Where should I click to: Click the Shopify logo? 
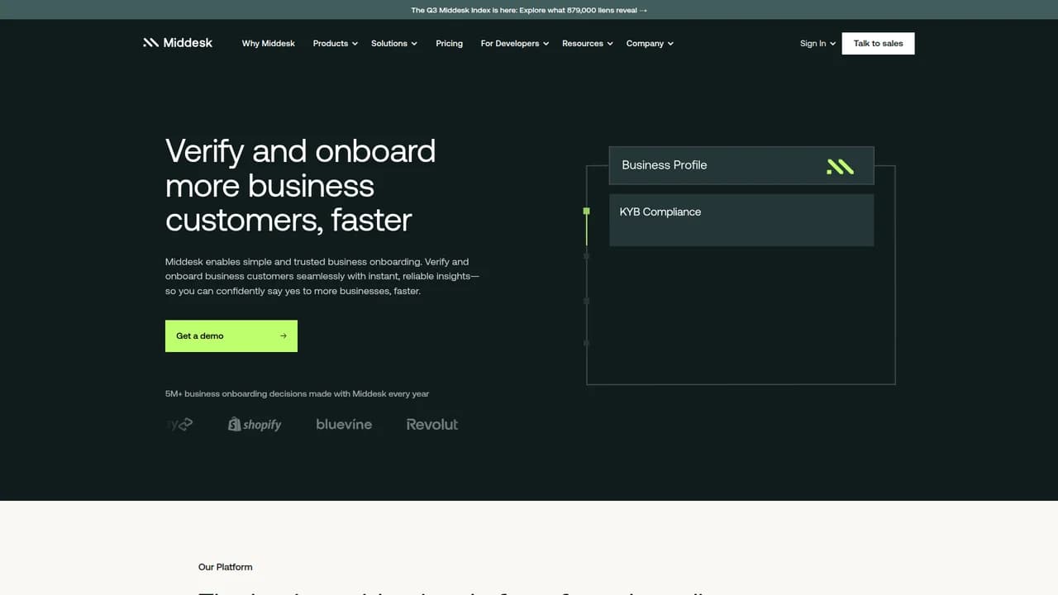pos(255,424)
